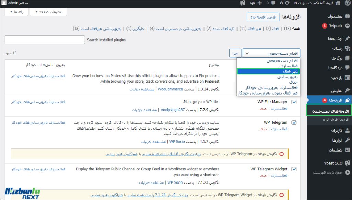Activate WP Telegram via فعالسازی link

279,129
